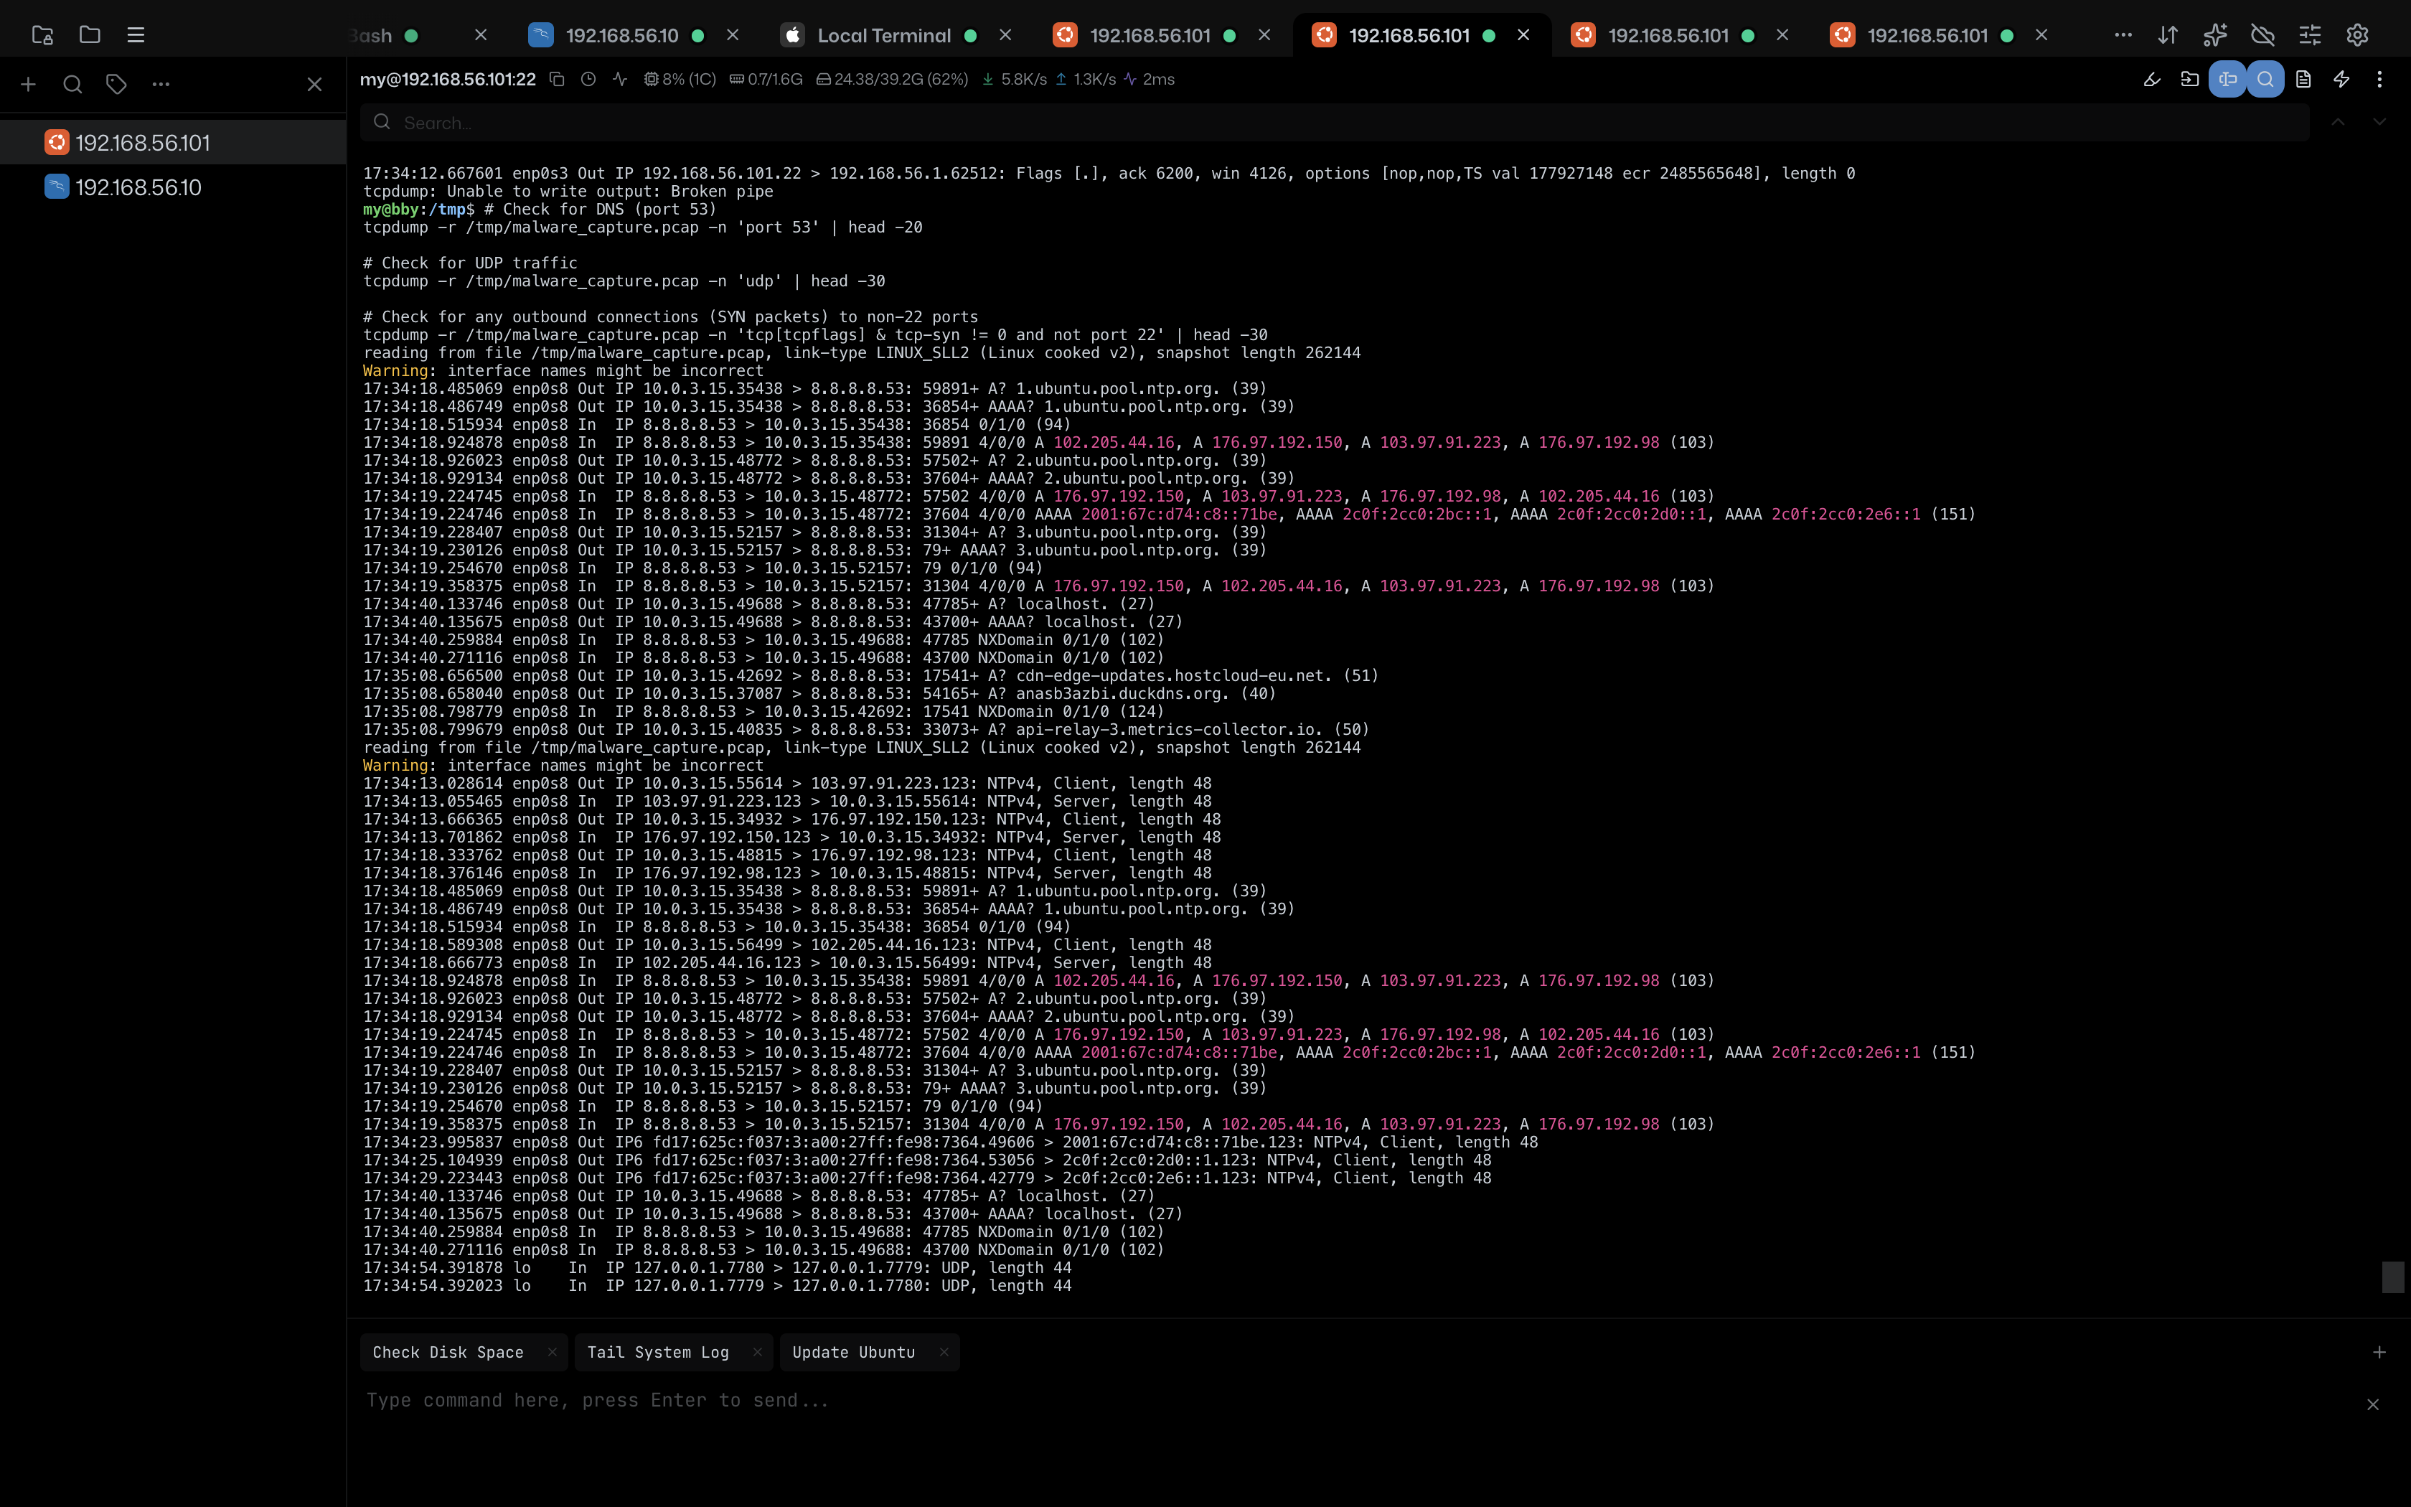The width and height of the screenshot is (2411, 1507).
Task: Select host 192.168.56.10 in sidebar
Action: pos(174,187)
